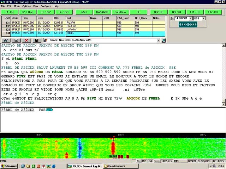
Task: Click the F8BBL marker on the waterfall
Action: [x=113, y=156]
